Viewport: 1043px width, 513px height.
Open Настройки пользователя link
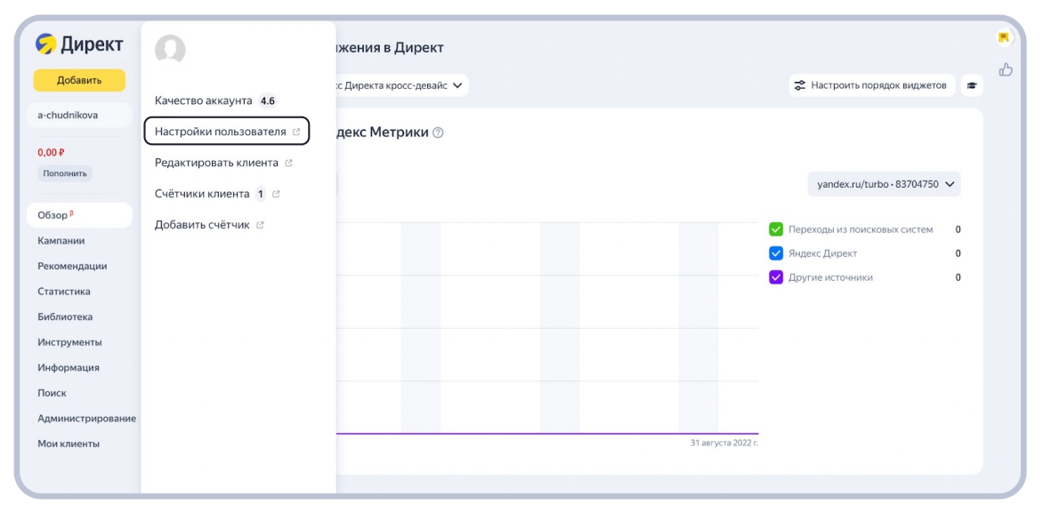pos(226,132)
